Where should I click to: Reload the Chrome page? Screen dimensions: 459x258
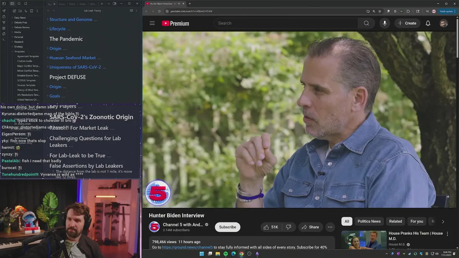[x=159, y=11]
